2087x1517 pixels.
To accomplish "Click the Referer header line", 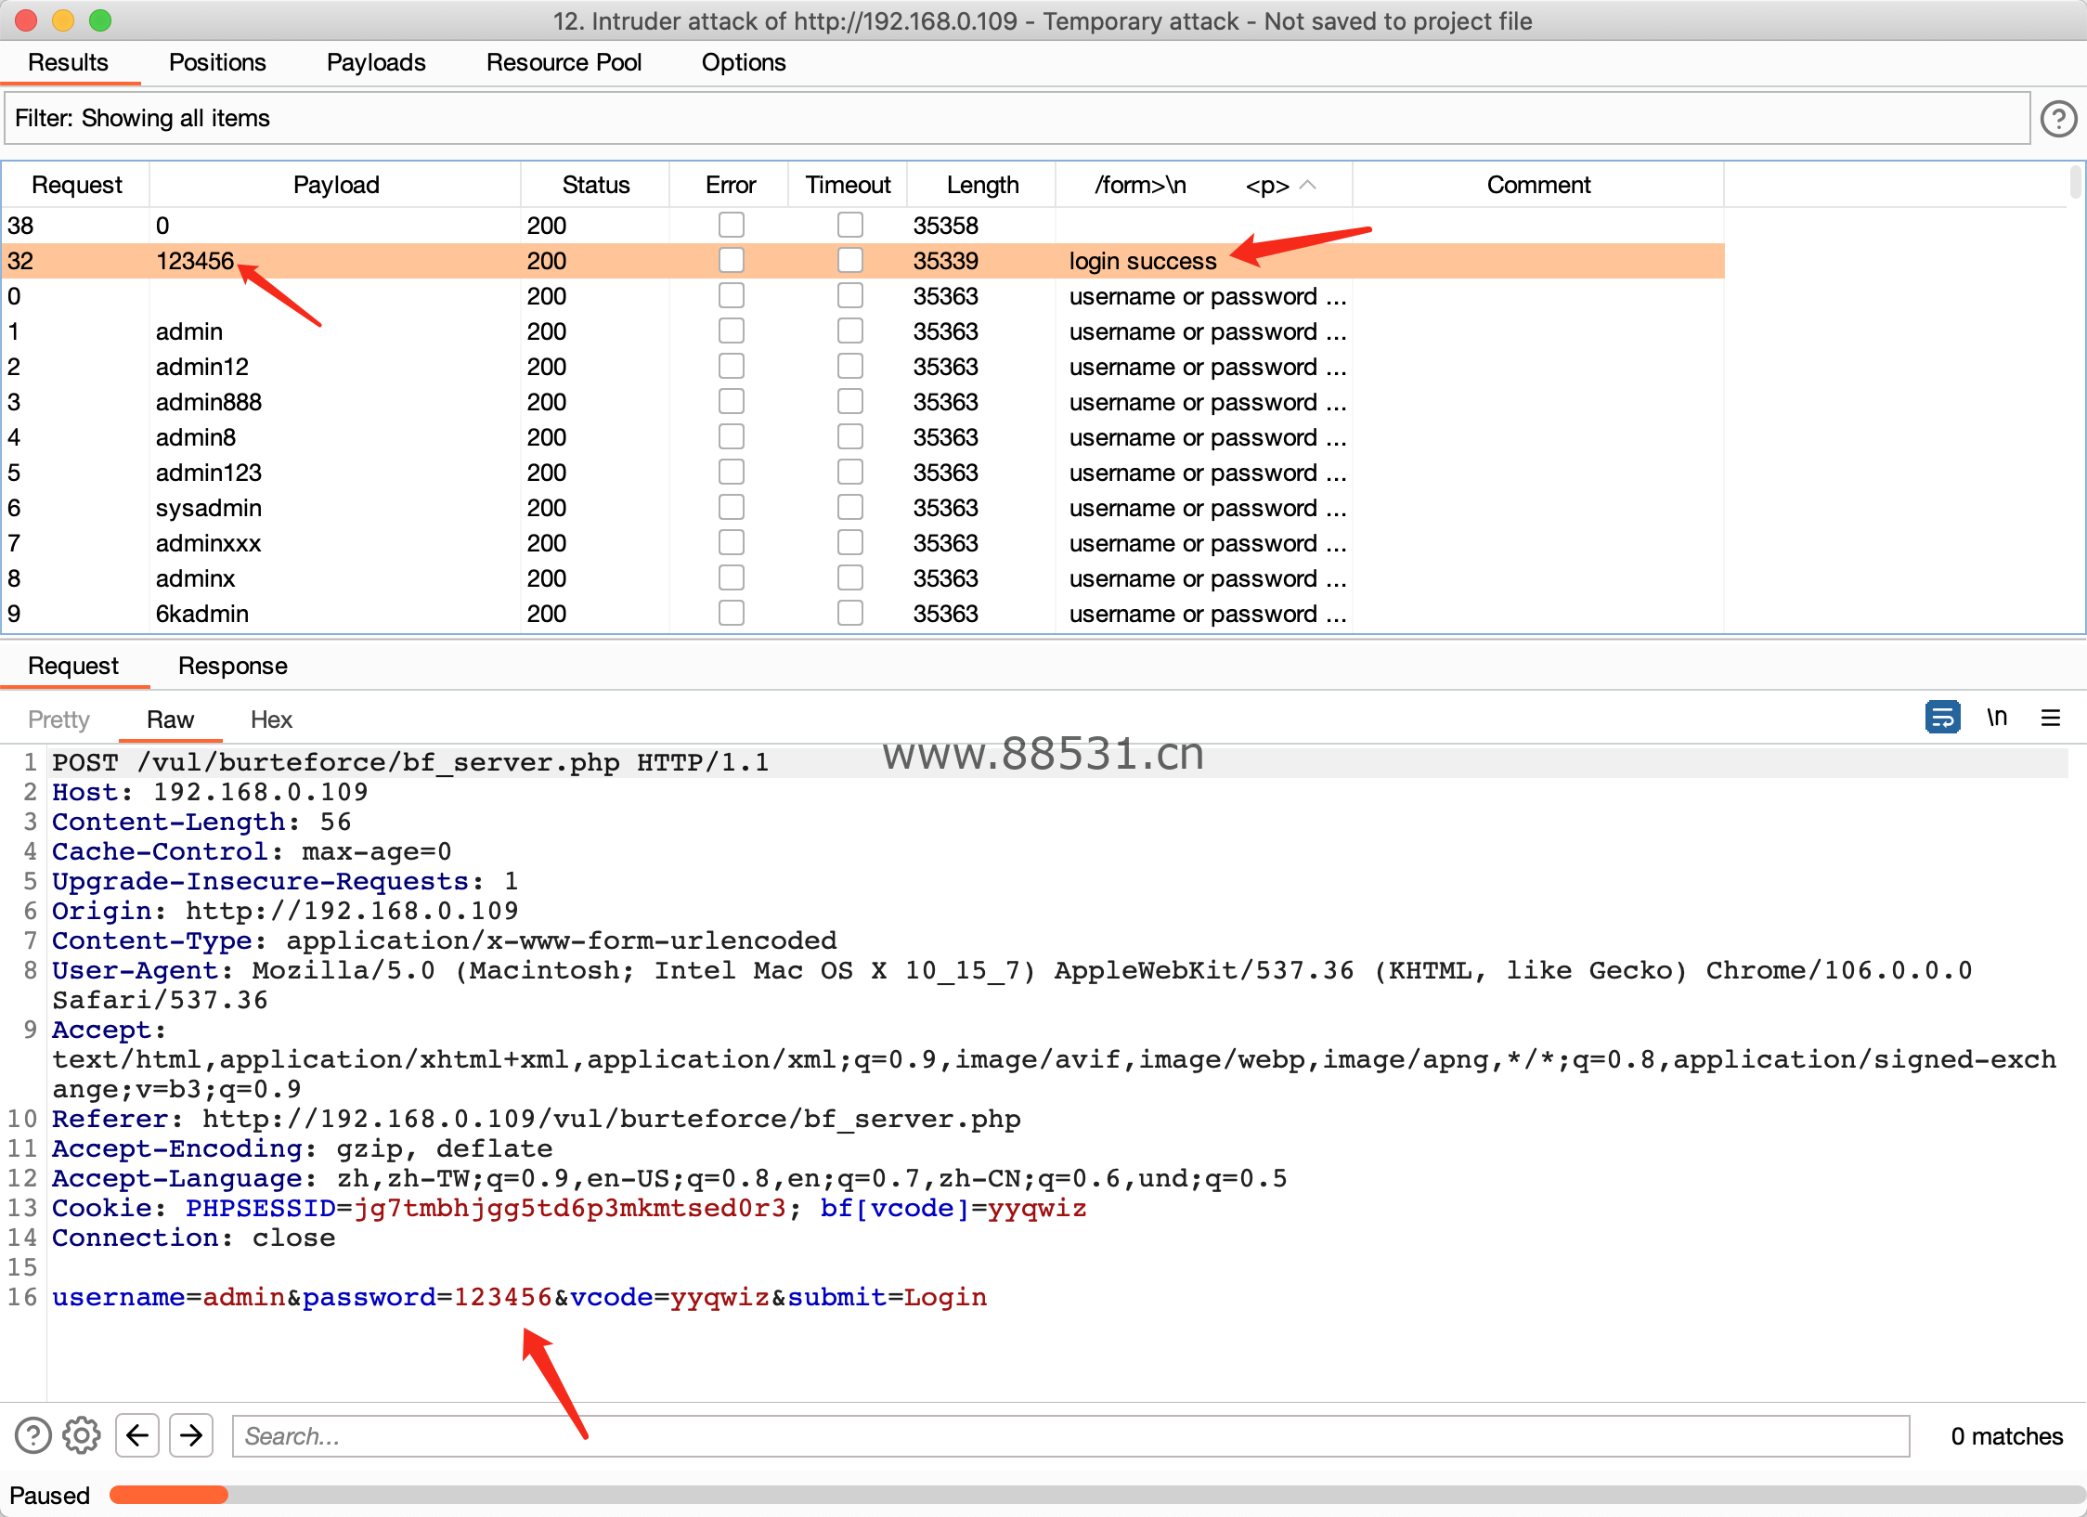I will coord(537,1119).
